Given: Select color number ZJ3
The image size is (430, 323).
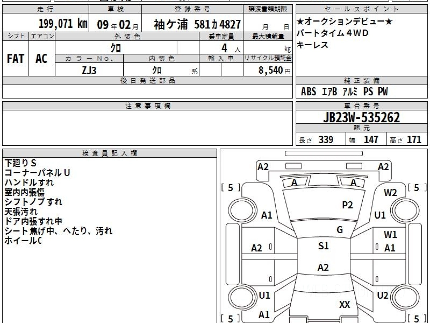Looking at the screenshot, I should (x=89, y=70).
